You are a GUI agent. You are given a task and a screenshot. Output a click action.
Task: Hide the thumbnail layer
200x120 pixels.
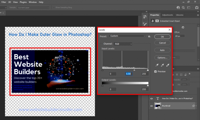(151, 106)
